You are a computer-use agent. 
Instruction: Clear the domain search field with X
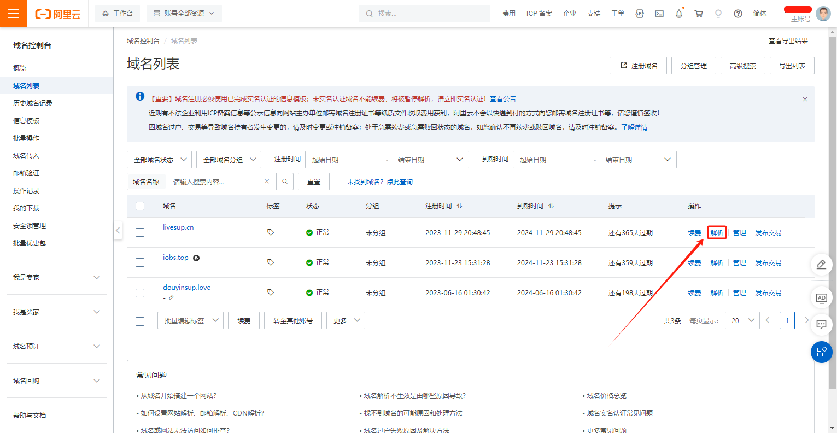267,182
